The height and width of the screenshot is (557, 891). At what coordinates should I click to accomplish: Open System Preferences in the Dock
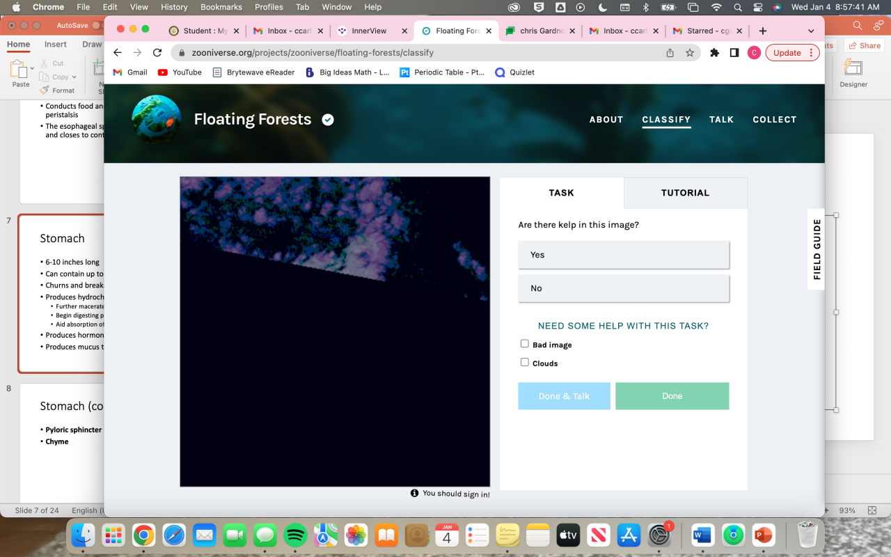pyautogui.click(x=659, y=535)
